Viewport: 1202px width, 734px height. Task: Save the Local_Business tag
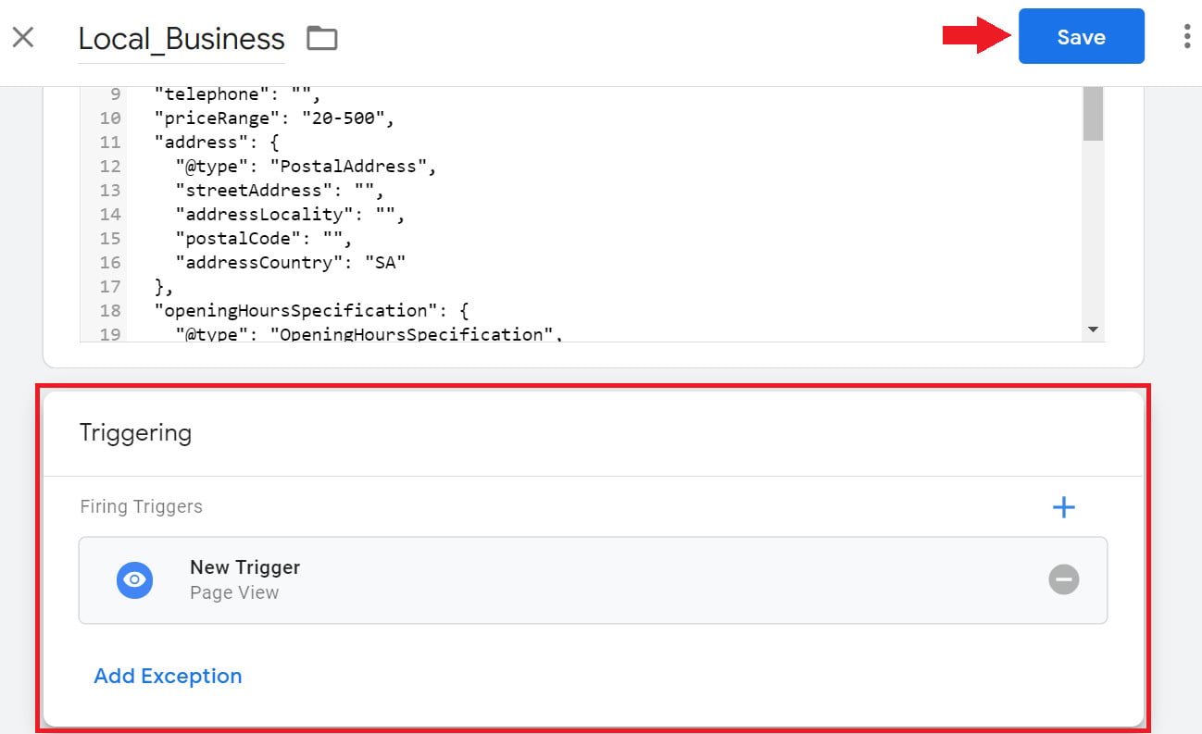tap(1081, 37)
